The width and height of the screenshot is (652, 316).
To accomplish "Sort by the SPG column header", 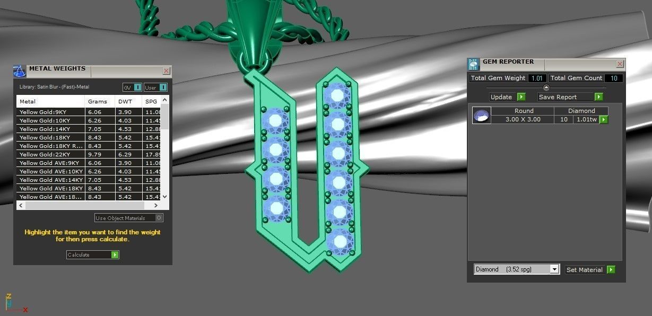I will pos(151,101).
